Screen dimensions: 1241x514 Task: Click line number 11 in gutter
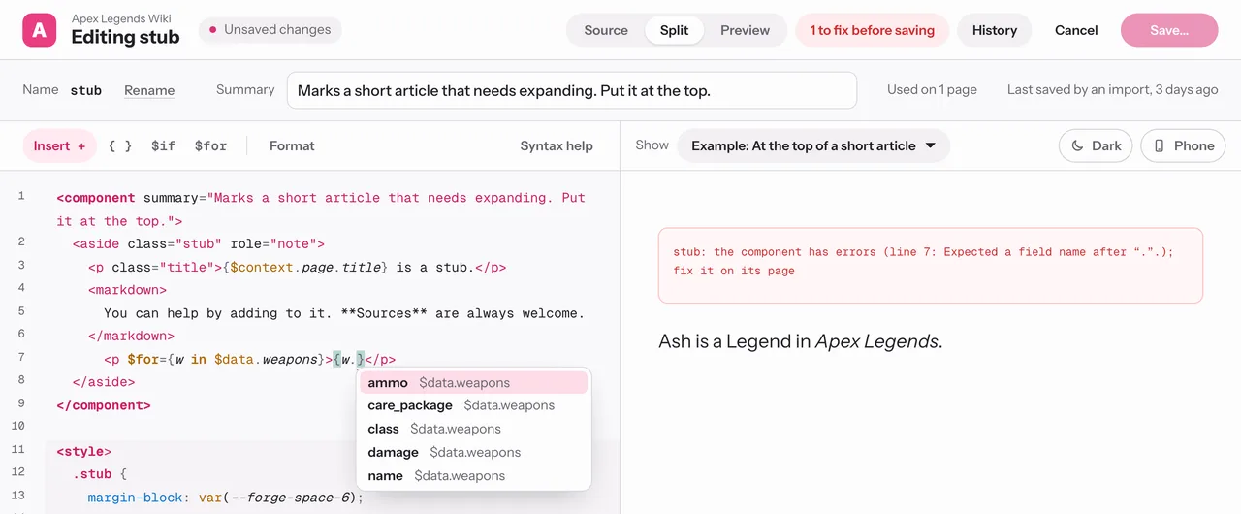18,450
